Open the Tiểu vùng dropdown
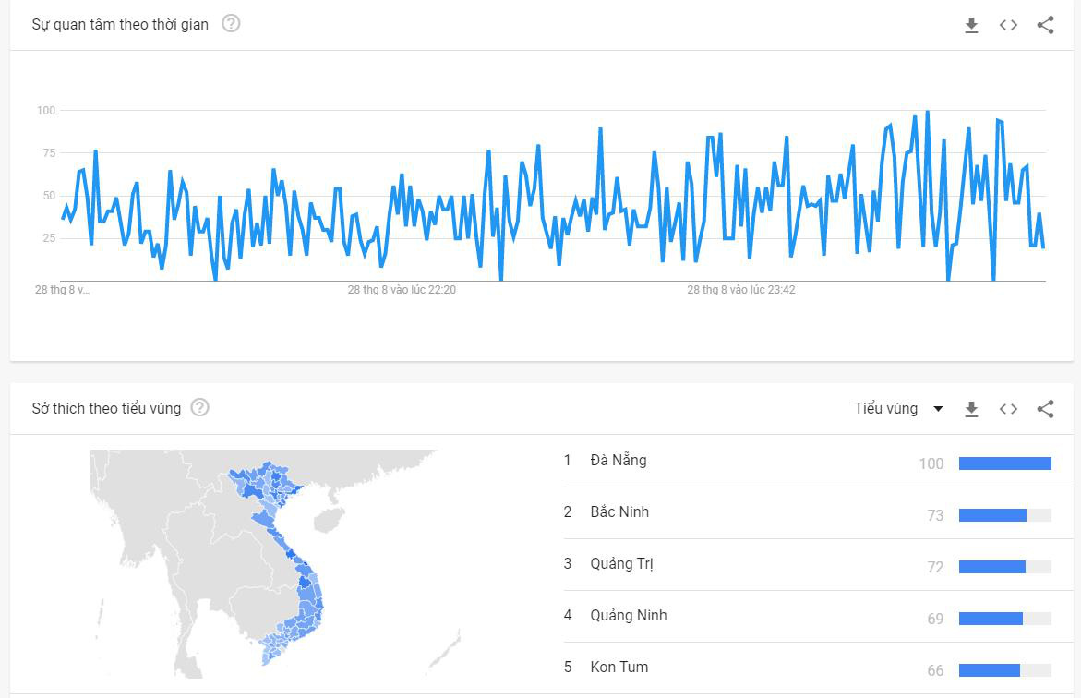The image size is (1081, 698). [x=898, y=408]
